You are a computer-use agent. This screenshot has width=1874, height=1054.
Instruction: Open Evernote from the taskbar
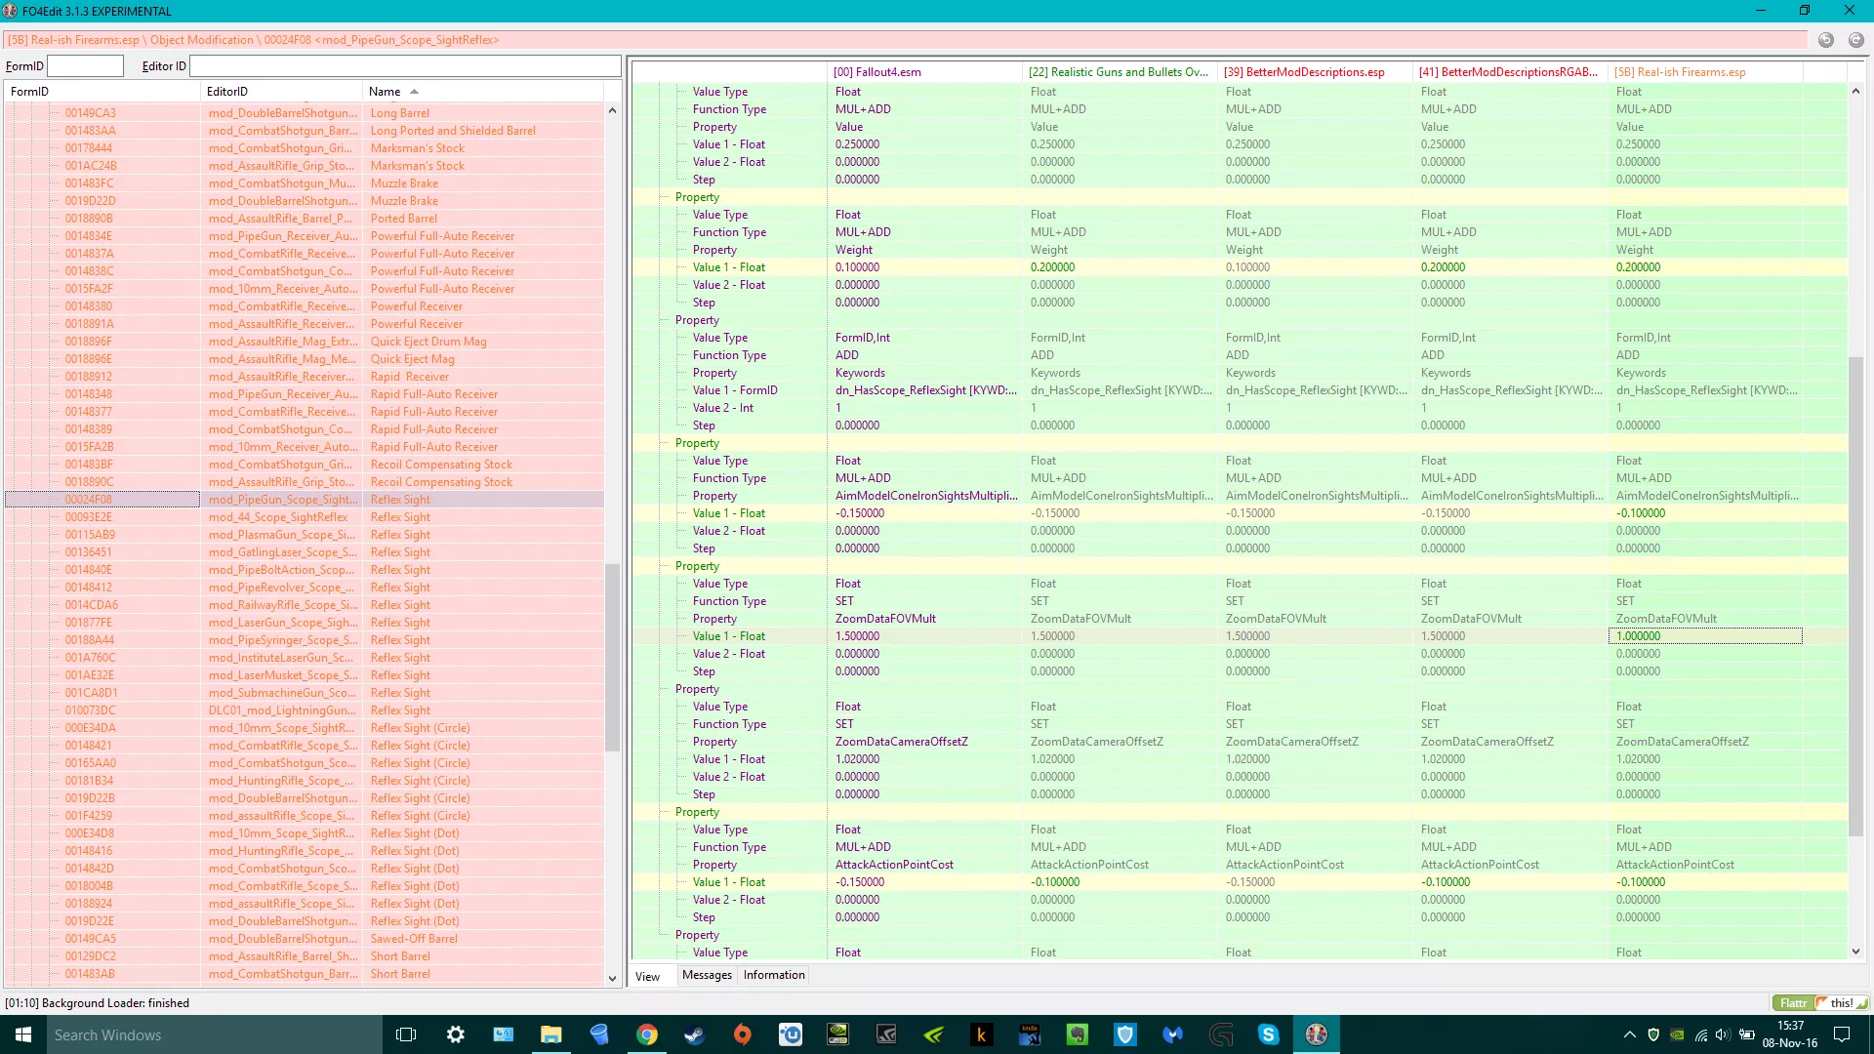1078,1034
